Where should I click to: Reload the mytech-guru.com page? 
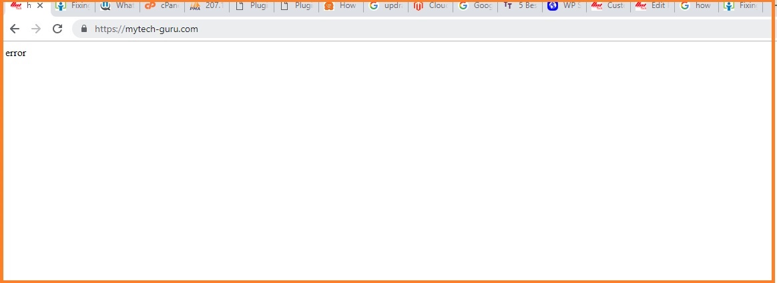coord(57,29)
